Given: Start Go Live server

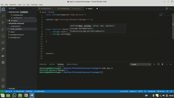Looking at the screenshot, I should [x=161, y=91].
